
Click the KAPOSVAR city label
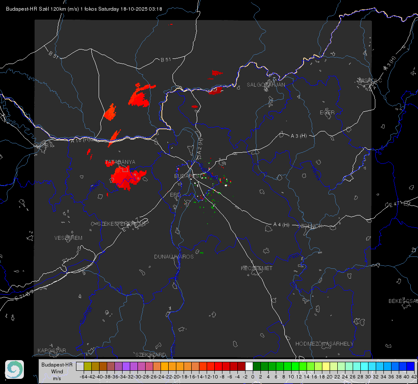point(52,350)
